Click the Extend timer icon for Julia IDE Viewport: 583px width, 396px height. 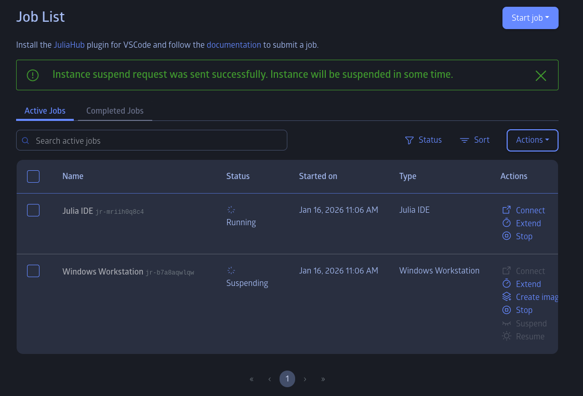[507, 223]
